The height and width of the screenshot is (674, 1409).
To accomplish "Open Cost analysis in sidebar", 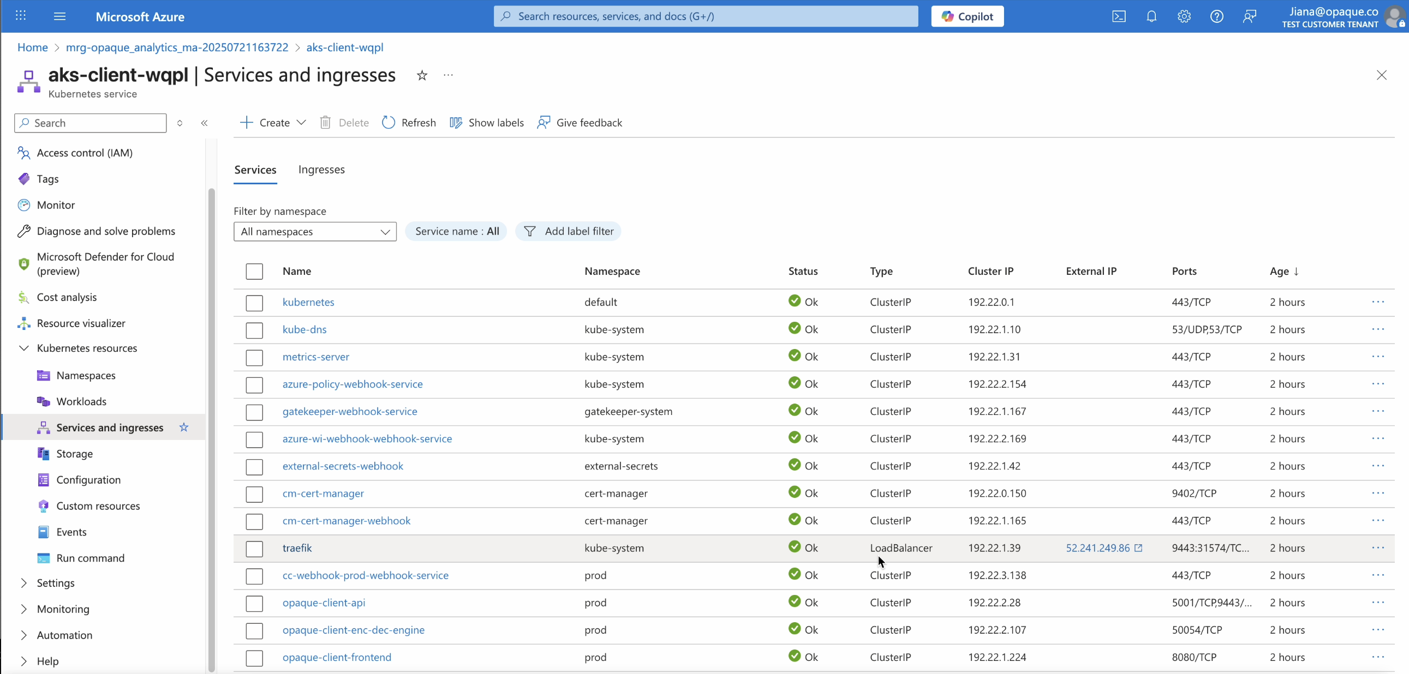I will (67, 297).
